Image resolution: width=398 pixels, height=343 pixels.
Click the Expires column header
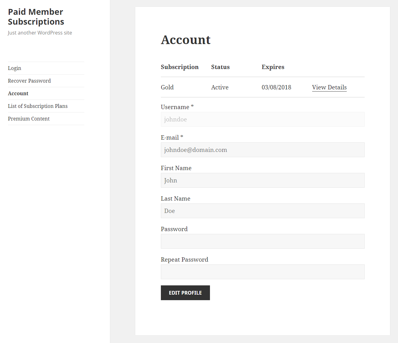pos(273,67)
